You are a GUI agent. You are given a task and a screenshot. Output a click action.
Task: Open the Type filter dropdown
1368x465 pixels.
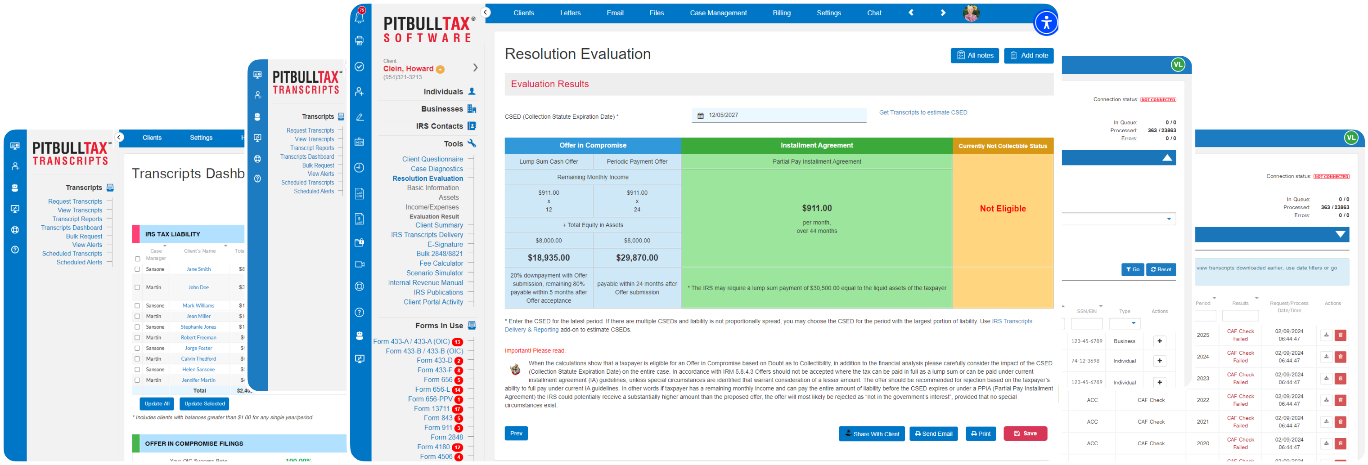[1125, 324]
